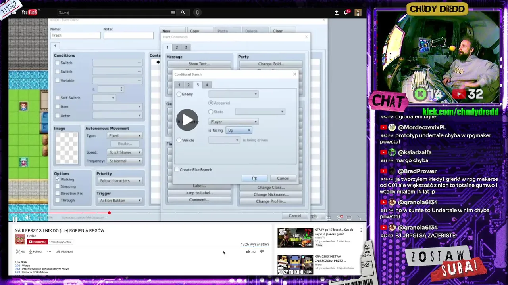Open the kebab menu of GTA IV recommendation
Screen dimensions: 508x285
[361, 230]
